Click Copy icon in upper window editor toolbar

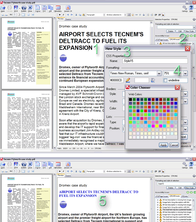(80, 15)
